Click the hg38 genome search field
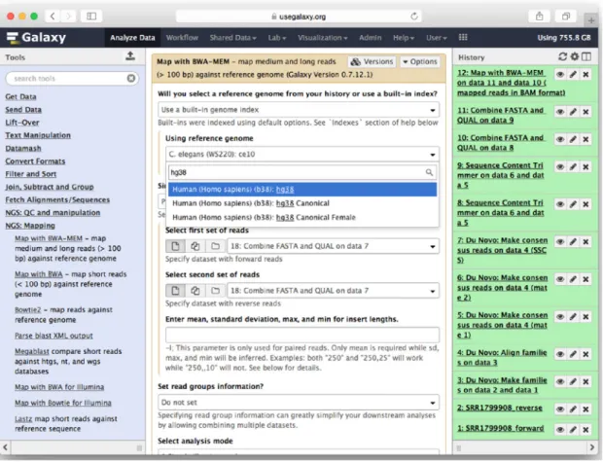The height and width of the screenshot is (462, 603). (302, 172)
